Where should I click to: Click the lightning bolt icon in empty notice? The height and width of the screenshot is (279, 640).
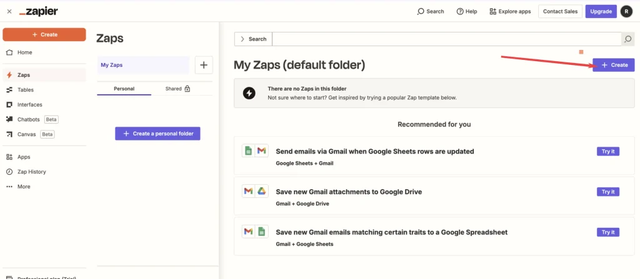[249, 94]
